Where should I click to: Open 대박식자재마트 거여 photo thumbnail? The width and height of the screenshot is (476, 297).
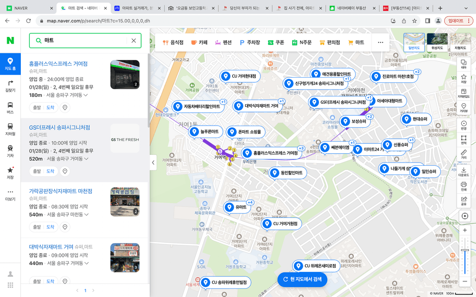125,257
